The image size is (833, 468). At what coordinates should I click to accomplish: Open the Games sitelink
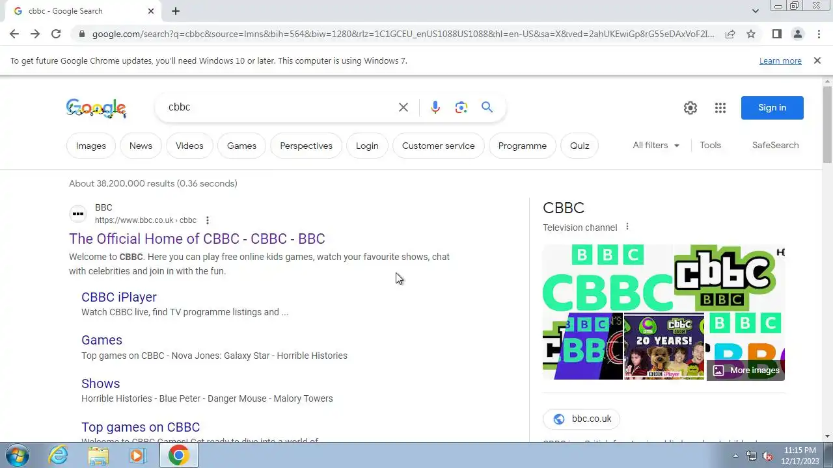click(102, 340)
